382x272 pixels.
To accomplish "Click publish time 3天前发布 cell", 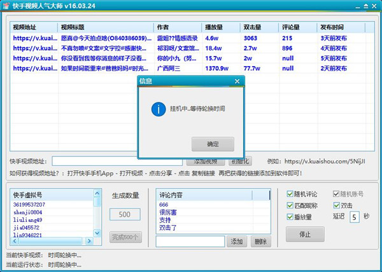I will [x=334, y=38].
